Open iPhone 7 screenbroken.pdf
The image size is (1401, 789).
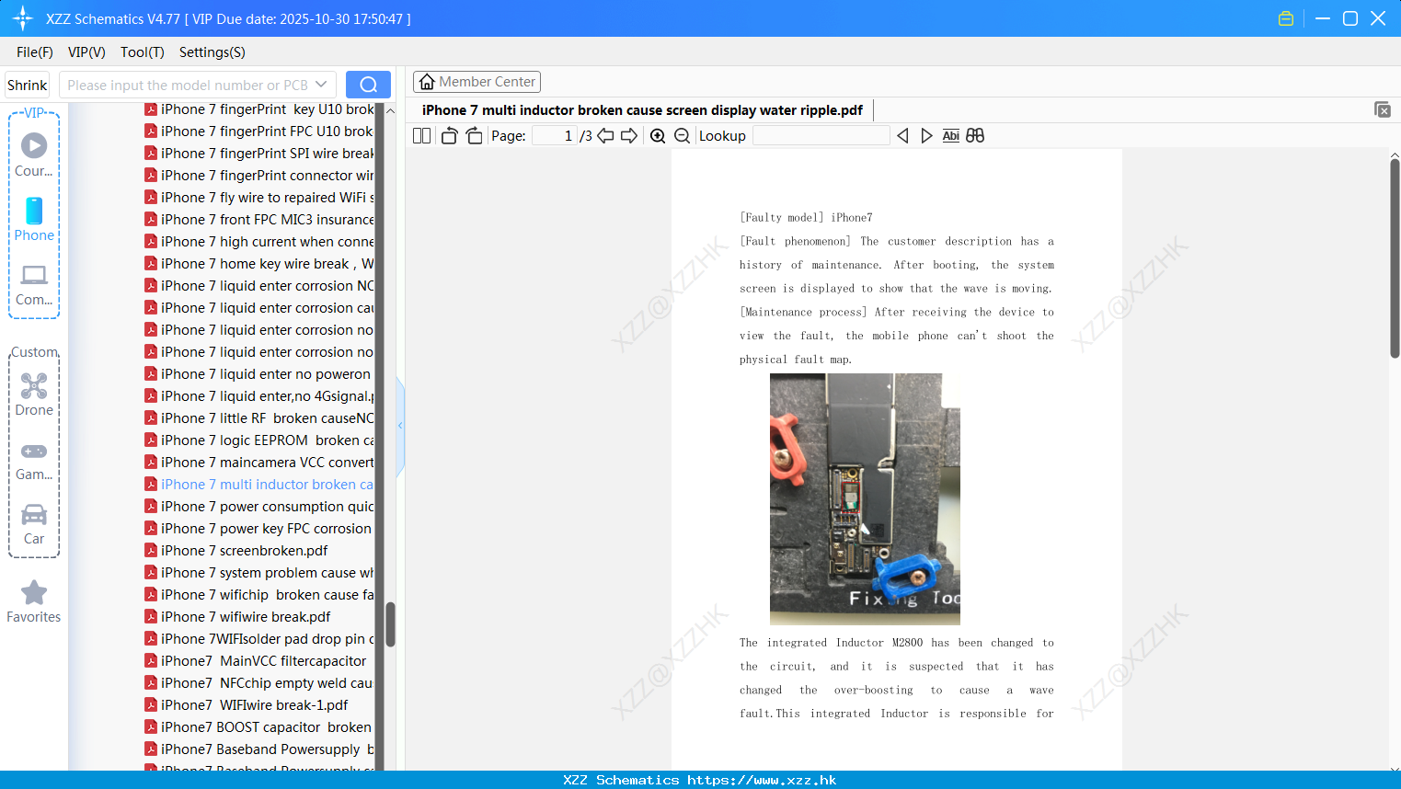click(x=236, y=551)
